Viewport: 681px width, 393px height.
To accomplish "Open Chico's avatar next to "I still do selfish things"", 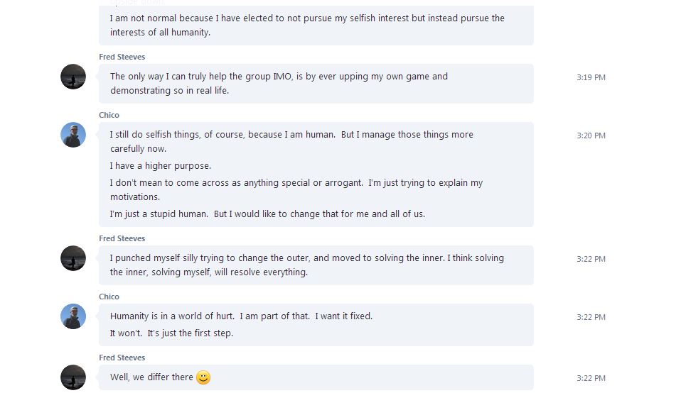I will [73, 135].
